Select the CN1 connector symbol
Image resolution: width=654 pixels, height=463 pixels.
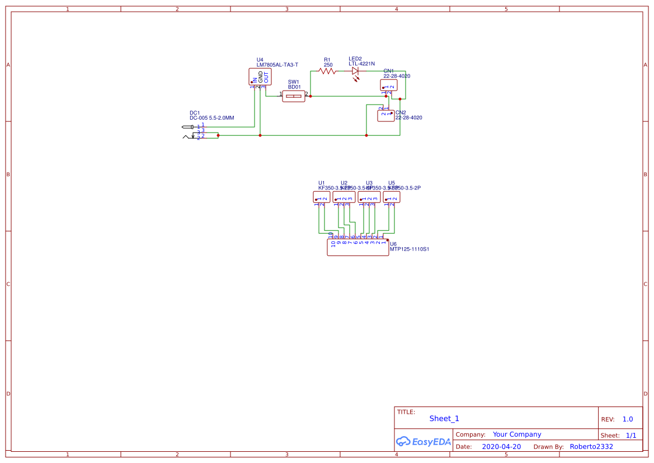[389, 85]
